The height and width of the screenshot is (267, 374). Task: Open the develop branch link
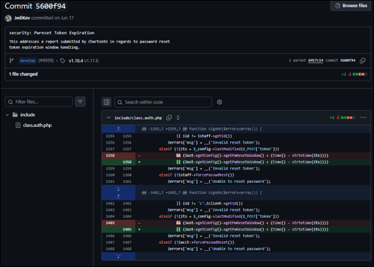pos(27,61)
